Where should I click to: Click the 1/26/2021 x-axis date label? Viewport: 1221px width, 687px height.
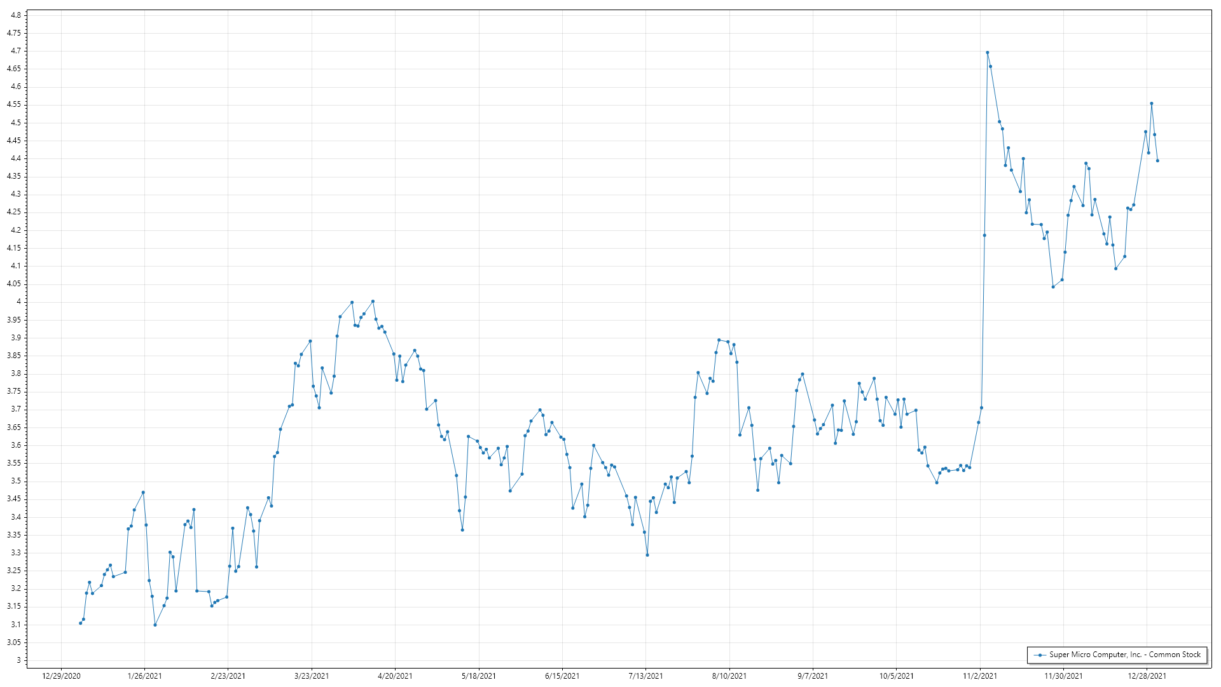[144, 676]
